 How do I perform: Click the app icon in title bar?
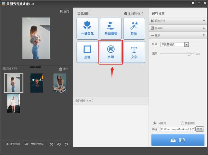(4, 4)
